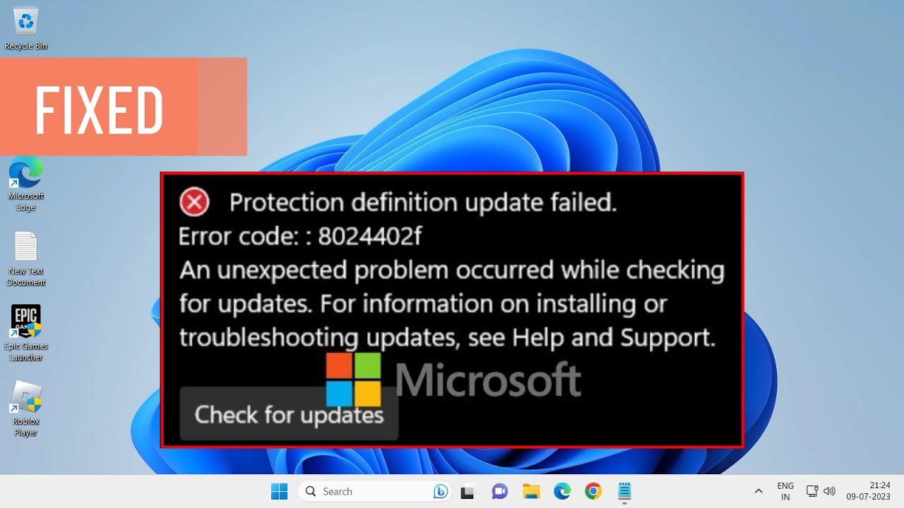904x508 pixels.
Task: Click the Check for updates button
Action: click(x=289, y=414)
